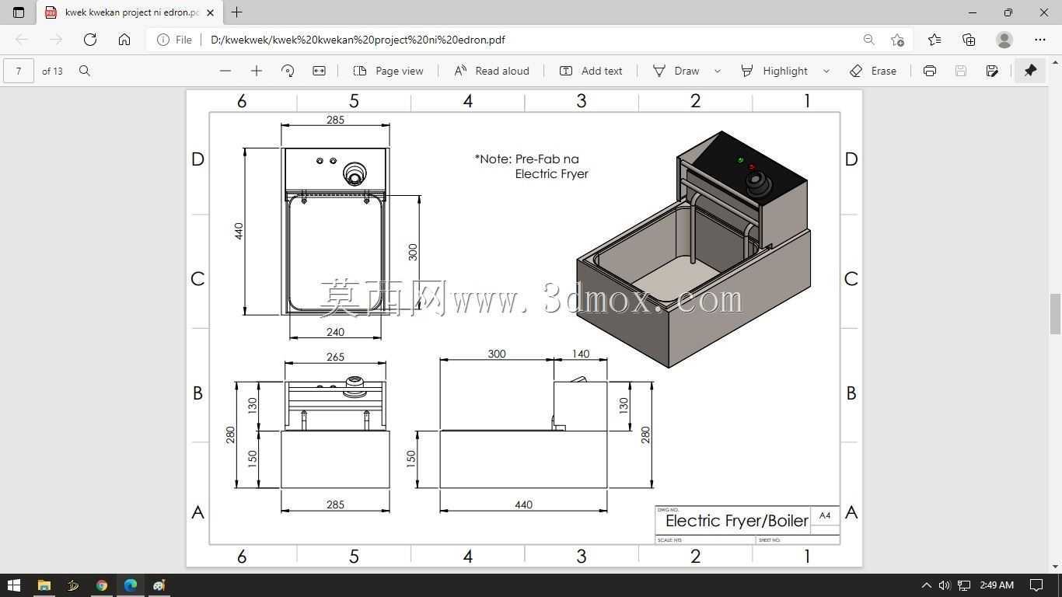The width and height of the screenshot is (1062, 597).
Task: Open Settings and more menu
Action: click(1040, 40)
